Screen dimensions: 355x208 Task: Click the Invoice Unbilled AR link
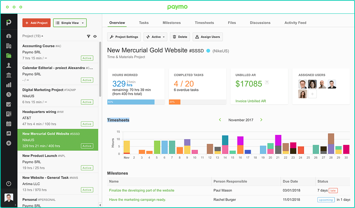pyautogui.click(x=251, y=101)
